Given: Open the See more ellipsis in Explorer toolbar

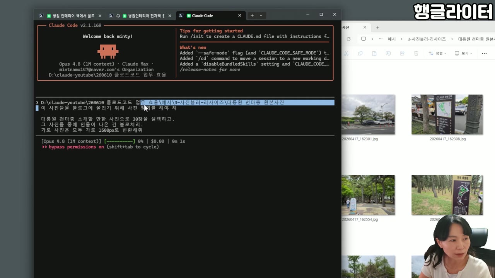Looking at the screenshot, I should (484, 53).
